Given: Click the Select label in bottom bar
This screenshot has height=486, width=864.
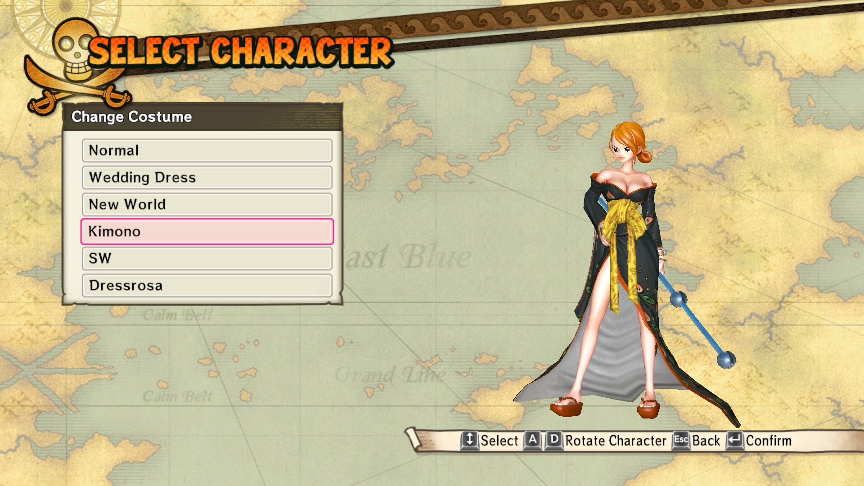Looking at the screenshot, I should point(499,441).
